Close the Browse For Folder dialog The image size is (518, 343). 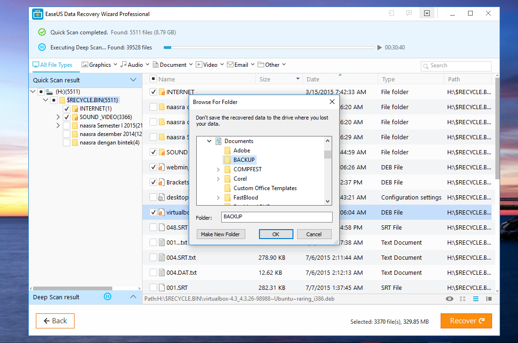pyautogui.click(x=332, y=102)
